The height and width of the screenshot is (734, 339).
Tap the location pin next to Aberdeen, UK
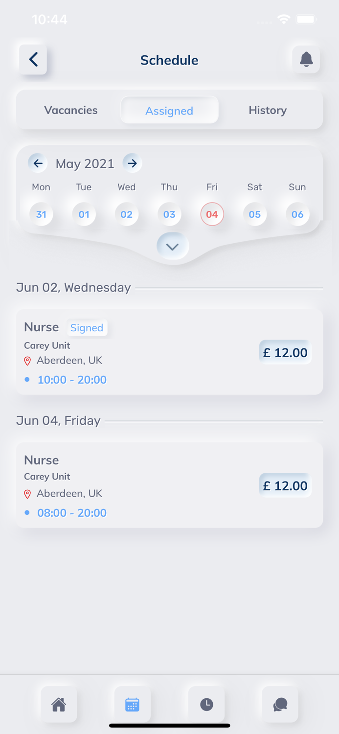(28, 361)
